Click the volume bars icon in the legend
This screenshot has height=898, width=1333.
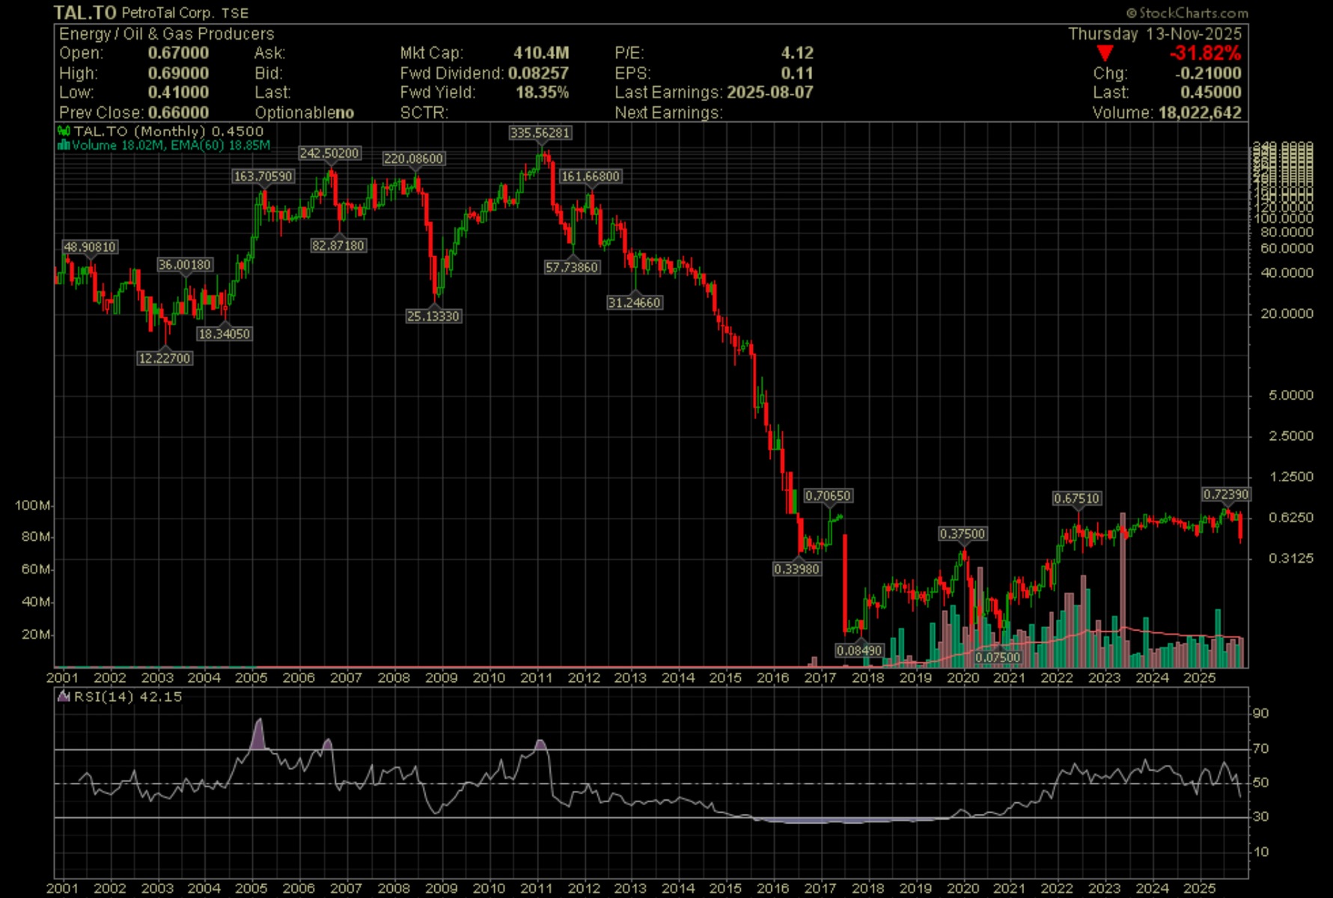64,144
